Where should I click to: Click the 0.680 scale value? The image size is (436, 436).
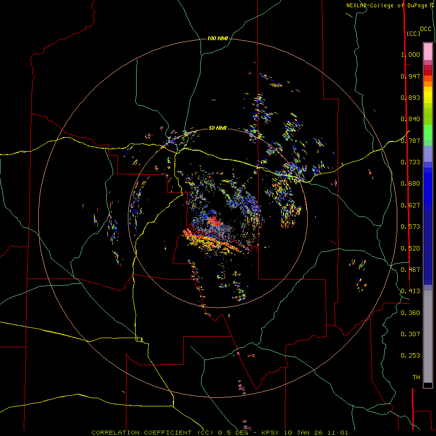click(410, 184)
